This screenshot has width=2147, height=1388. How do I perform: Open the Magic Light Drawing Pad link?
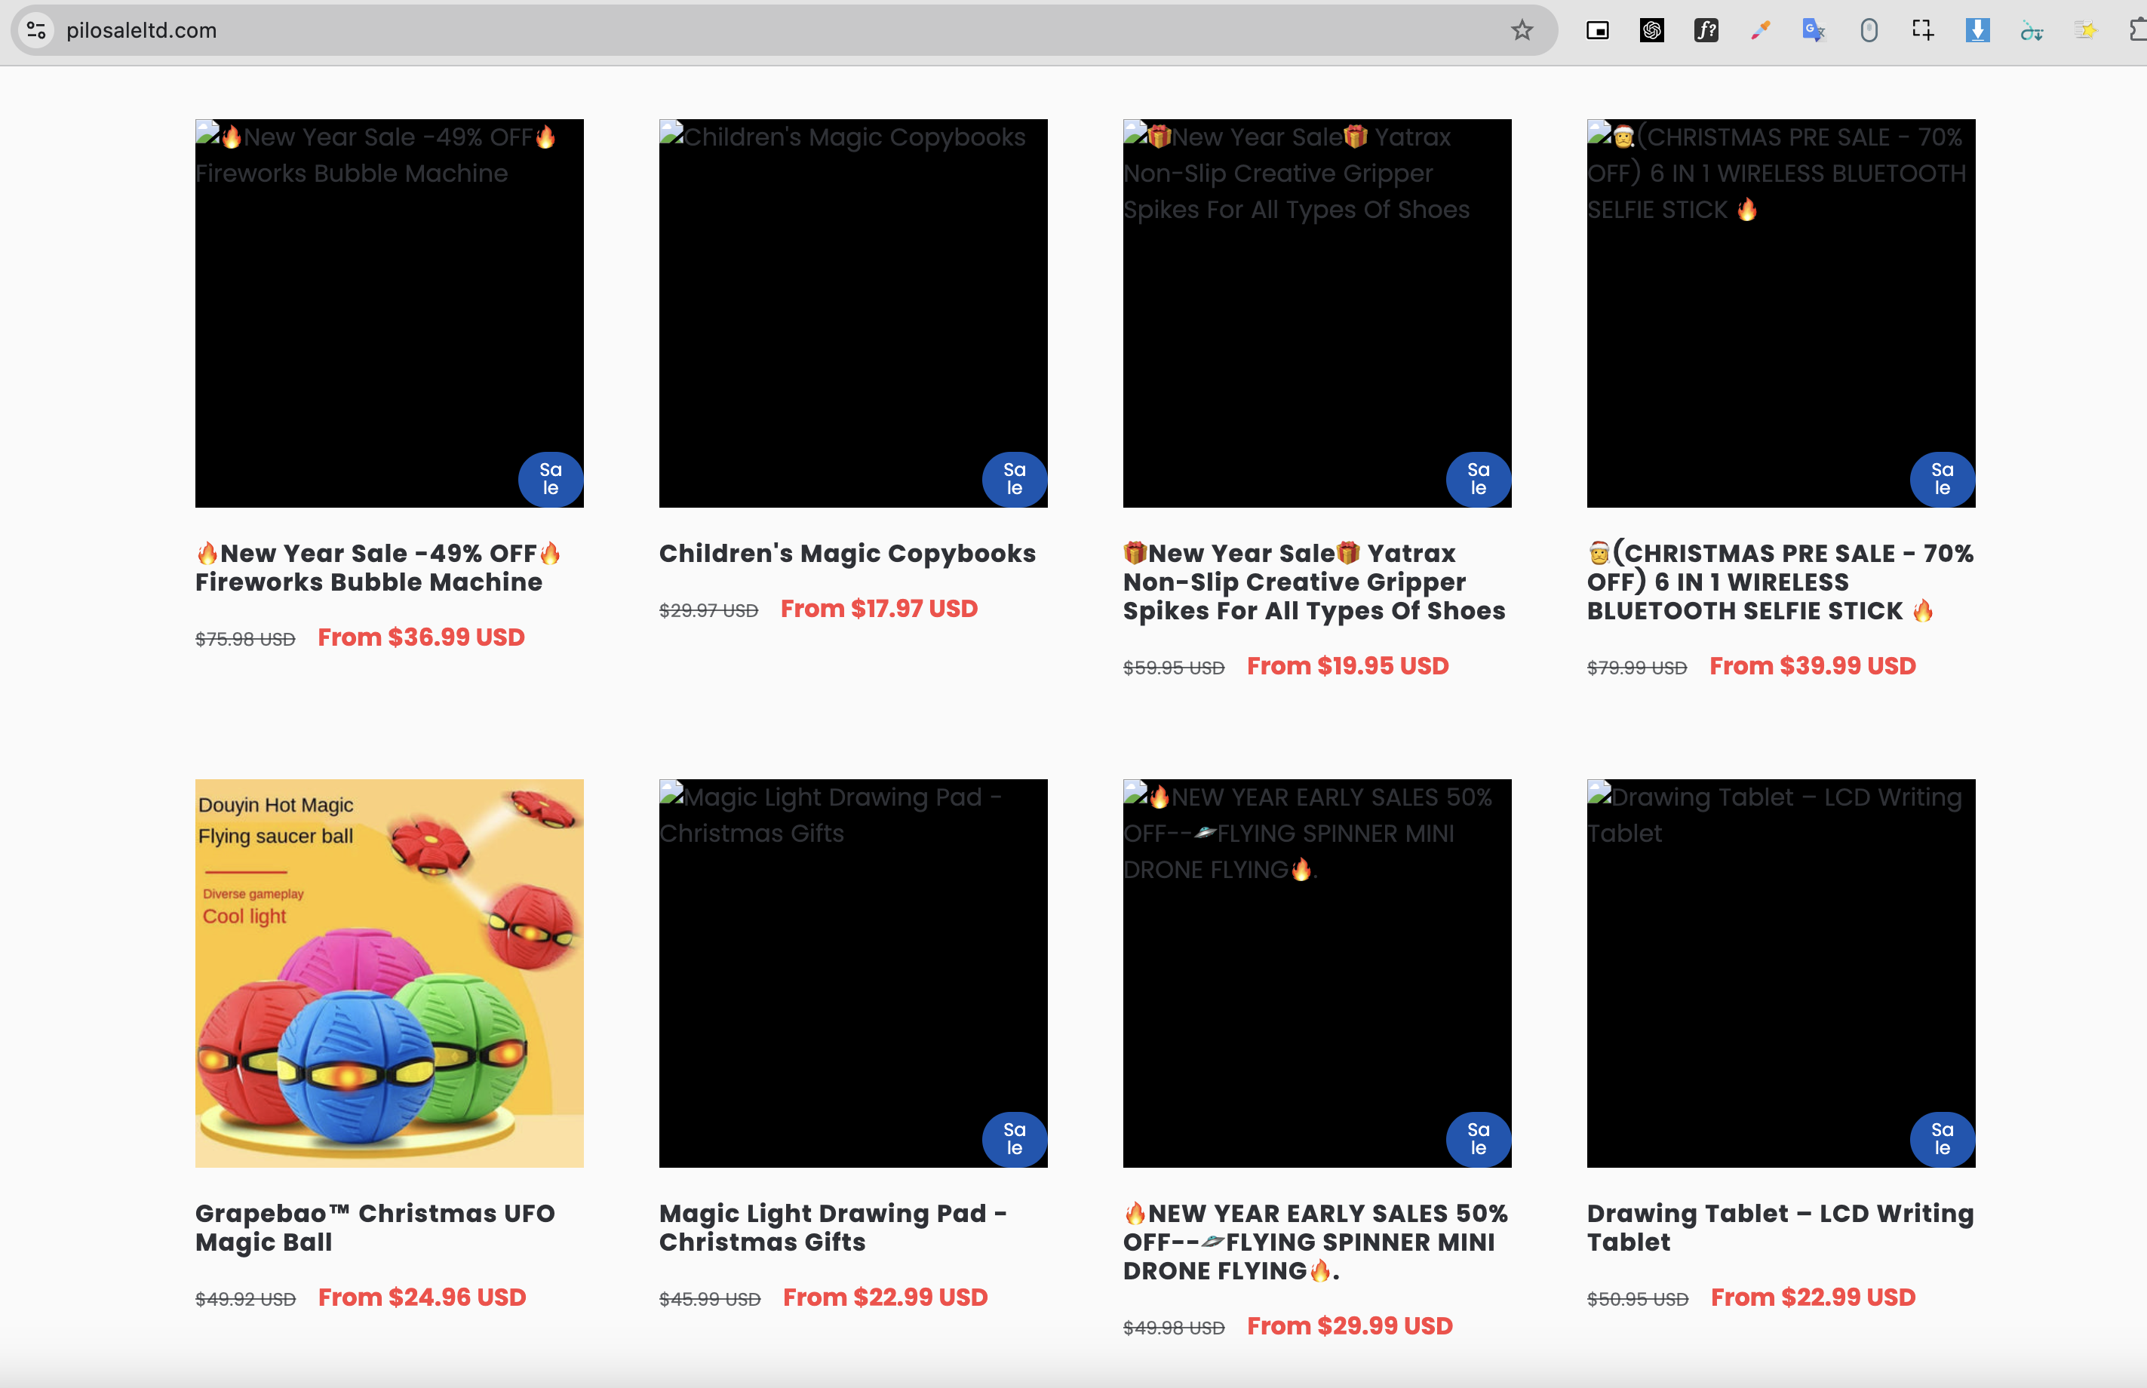click(x=832, y=1227)
